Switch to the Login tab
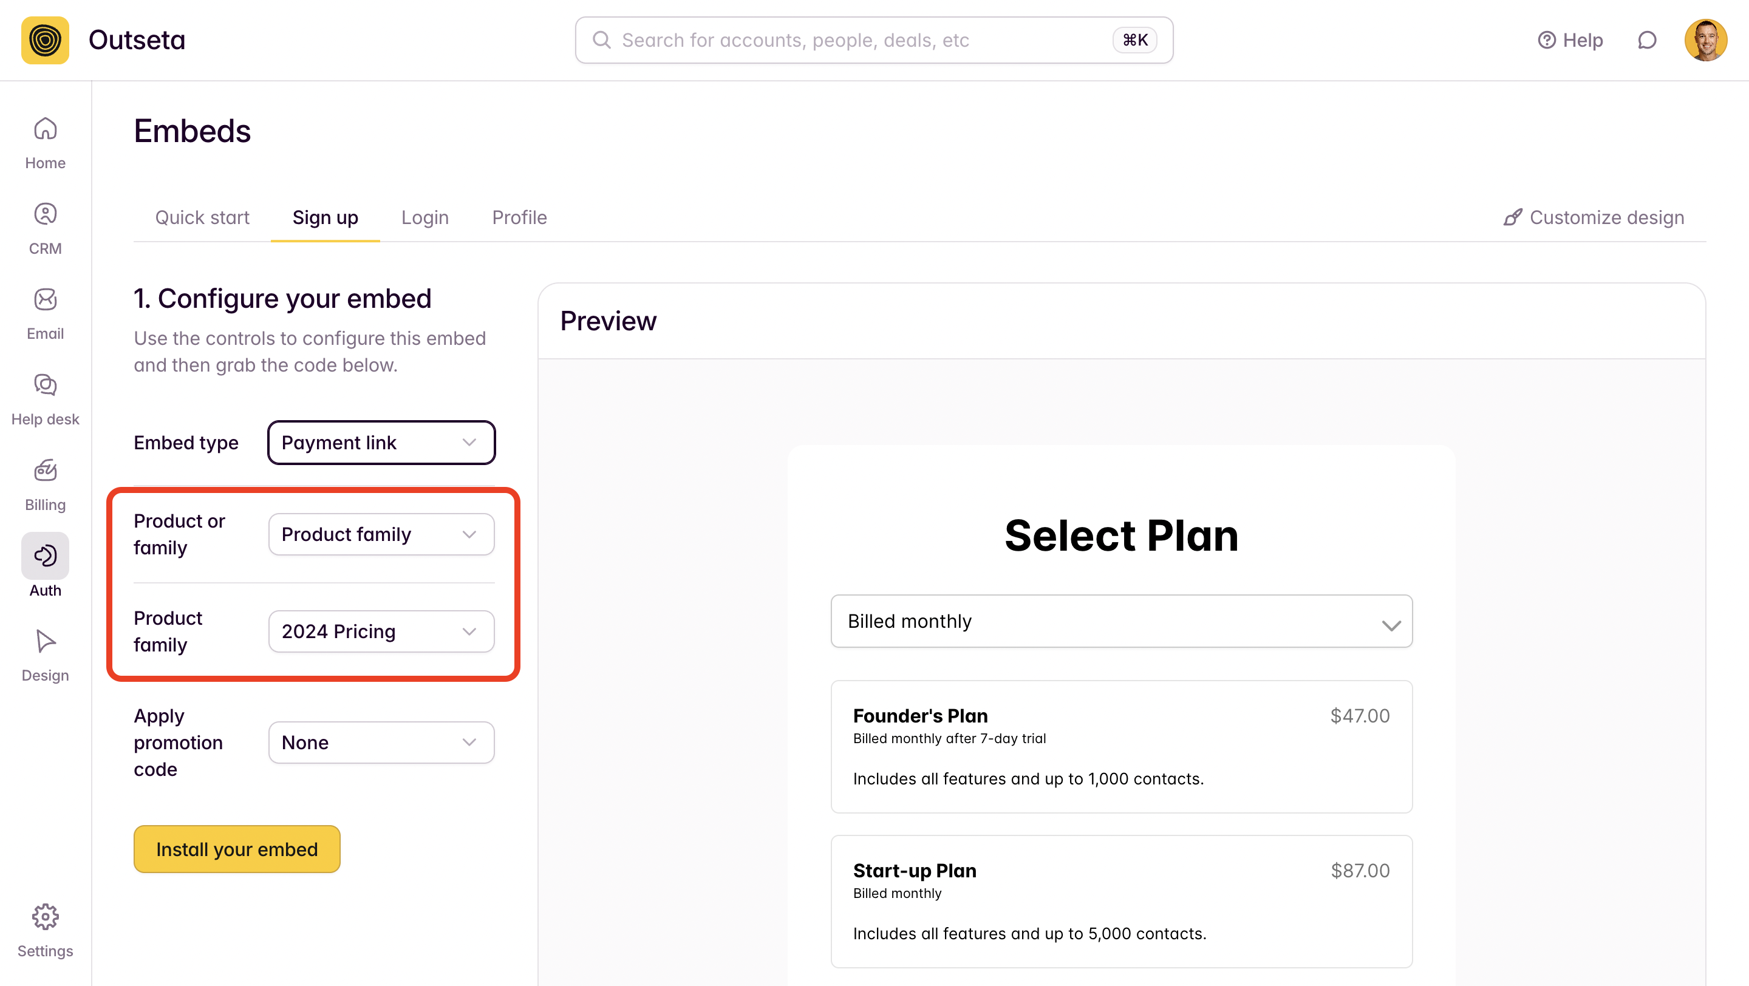The width and height of the screenshot is (1749, 986). point(424,217)
